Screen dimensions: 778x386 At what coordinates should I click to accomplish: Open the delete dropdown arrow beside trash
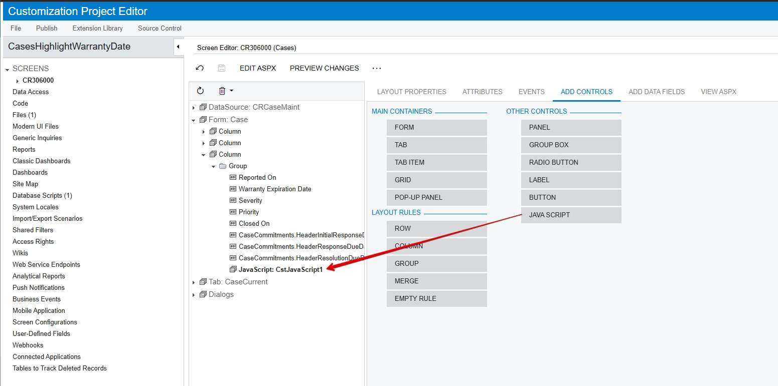(x=231, y=91)
